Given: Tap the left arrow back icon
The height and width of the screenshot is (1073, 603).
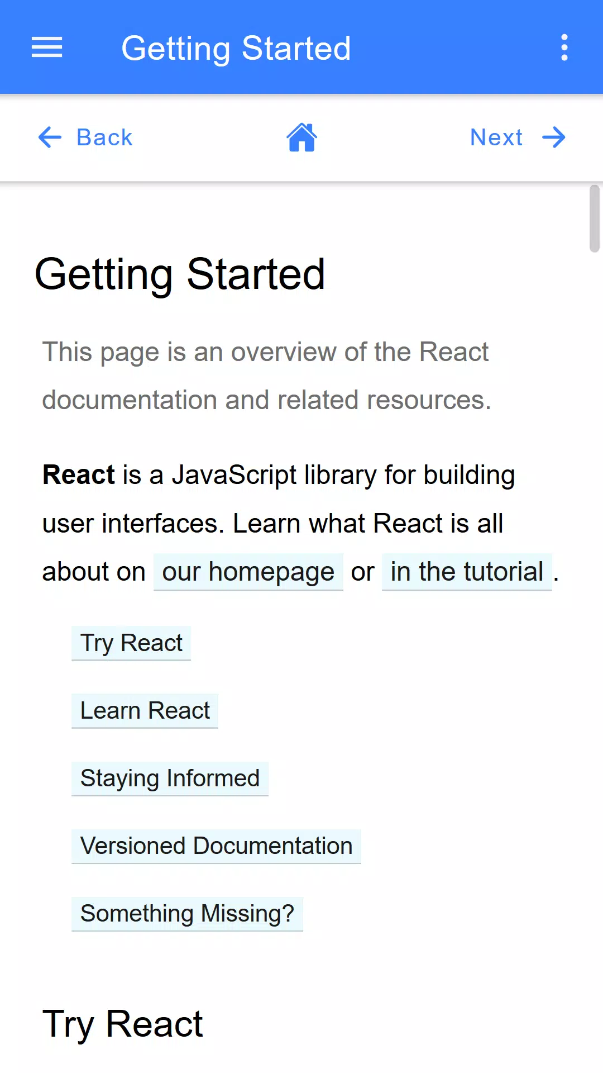Looking at the screenshot, I should point(50,137).
